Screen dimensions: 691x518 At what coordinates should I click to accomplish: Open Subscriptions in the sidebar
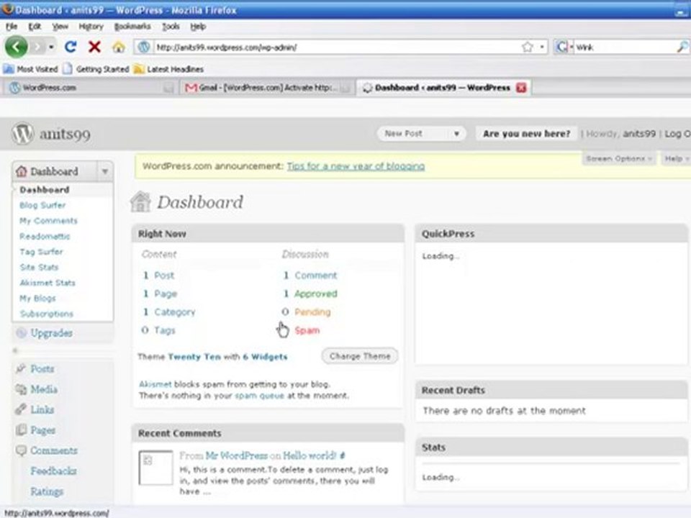[x=46, y=314]
